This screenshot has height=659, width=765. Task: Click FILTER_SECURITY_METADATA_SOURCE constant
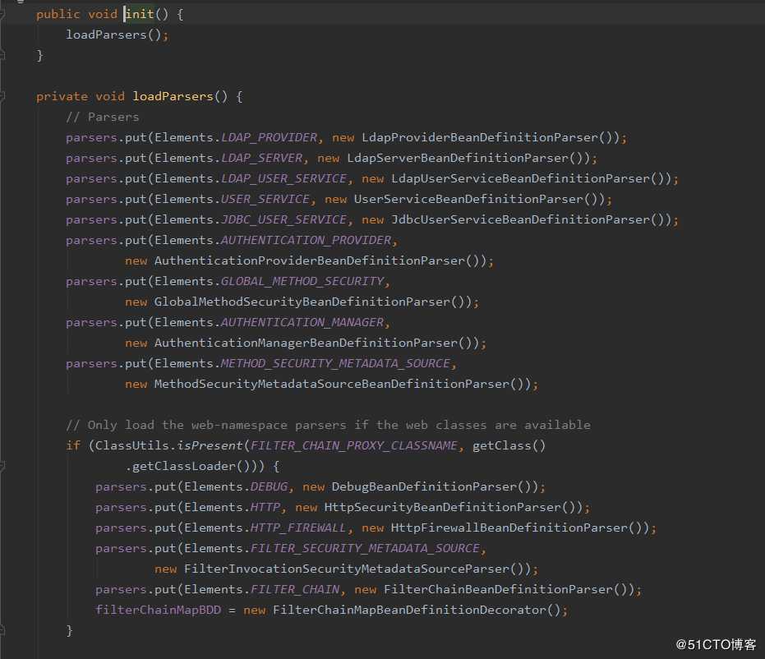point(365,548)
